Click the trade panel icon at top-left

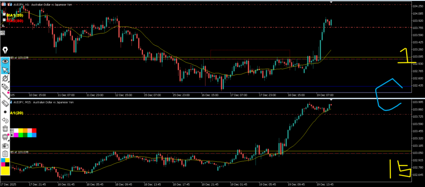click(4, 4)
